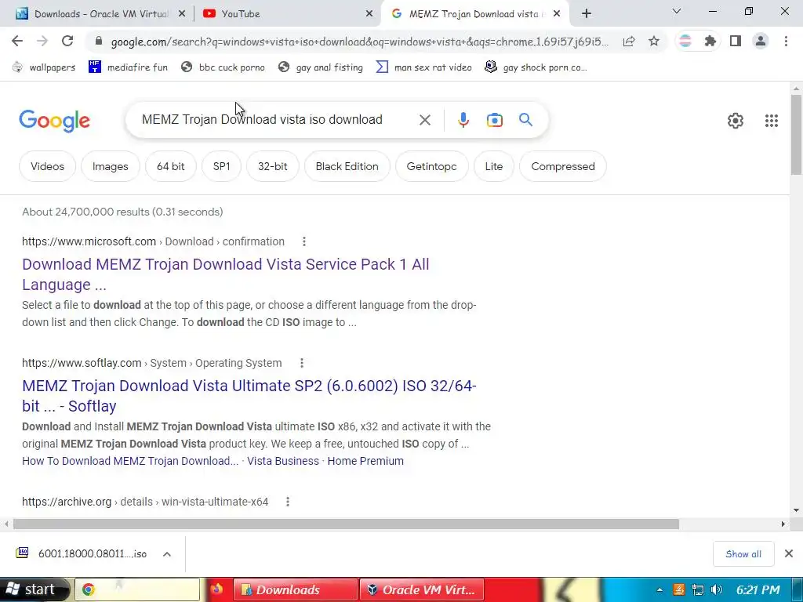Open the Extensions puzzle icon
803x602 pixels.
(710, 41)
